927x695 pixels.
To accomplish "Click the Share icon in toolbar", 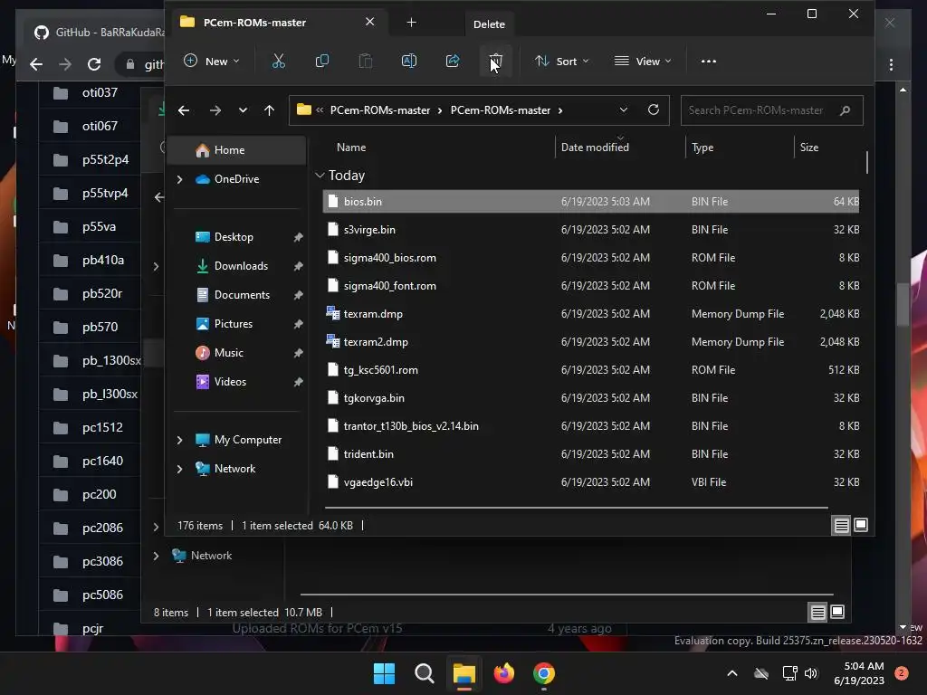I will (453, 61).
